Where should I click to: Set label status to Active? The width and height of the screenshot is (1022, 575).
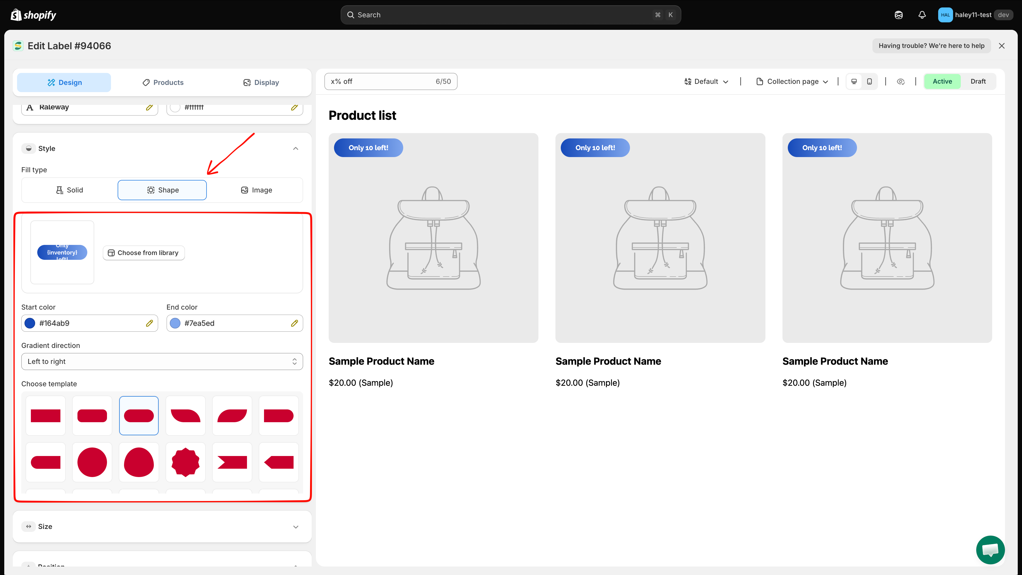click(942, 81)
